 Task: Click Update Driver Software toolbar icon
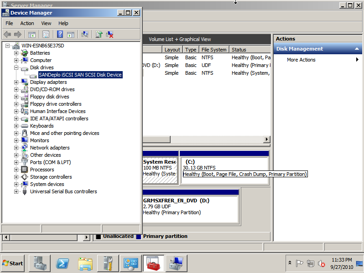[99, 35]
